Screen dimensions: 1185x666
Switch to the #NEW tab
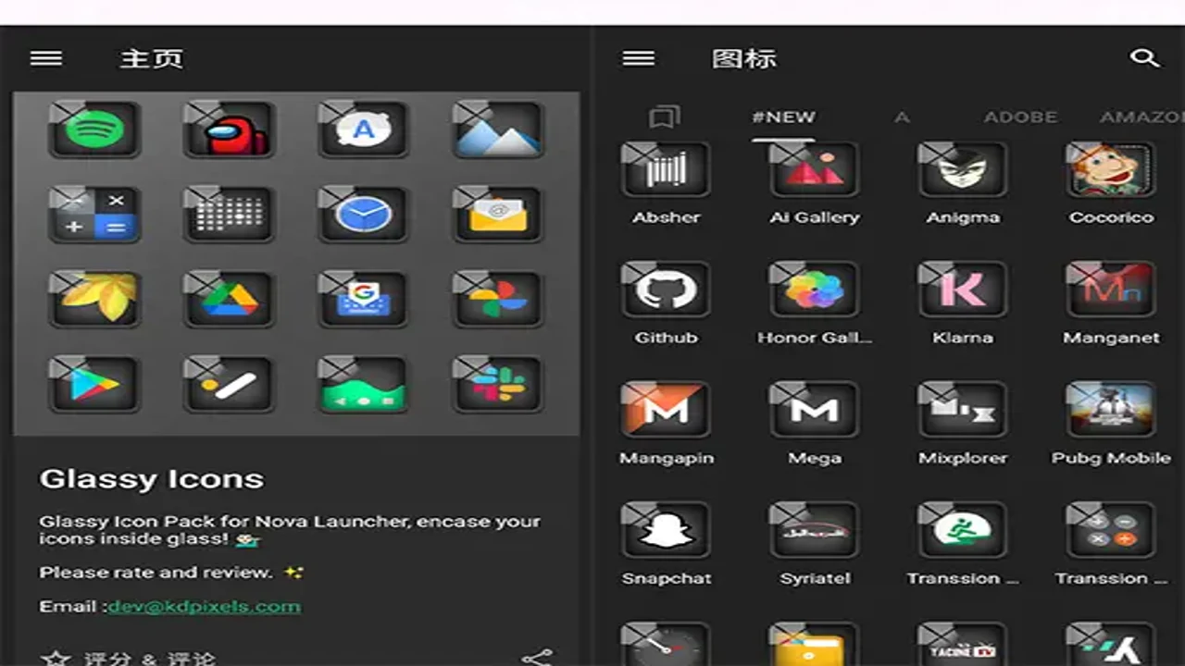783,117
